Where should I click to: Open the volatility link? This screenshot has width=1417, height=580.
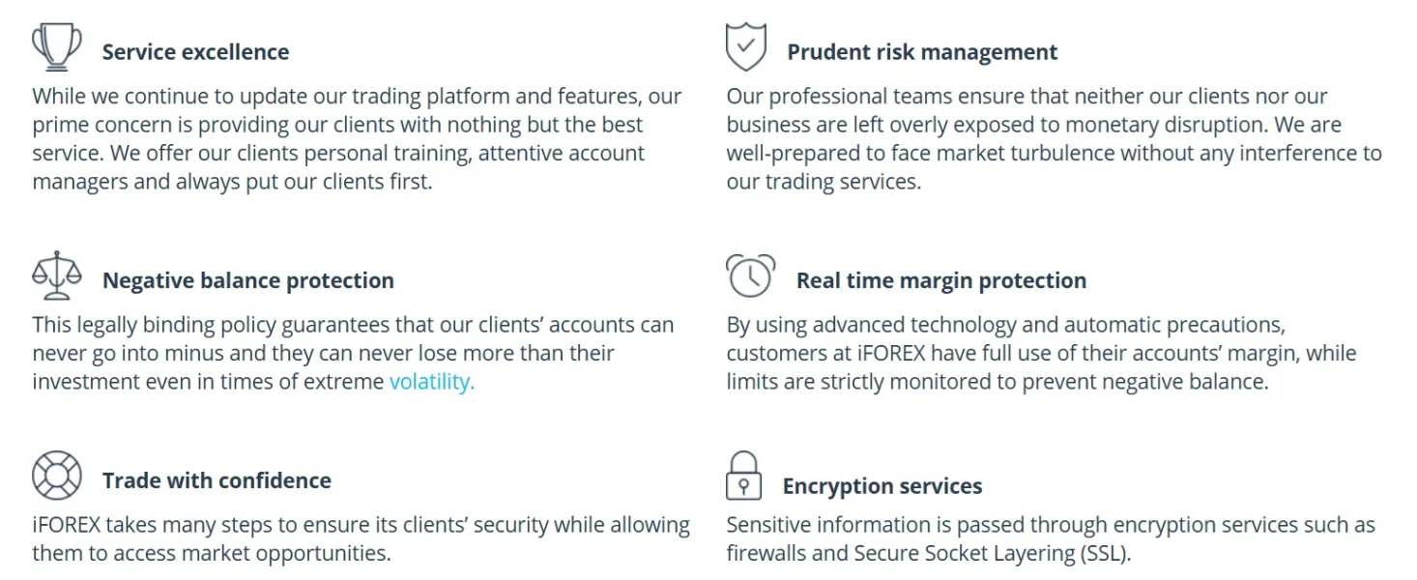point(431,382)
